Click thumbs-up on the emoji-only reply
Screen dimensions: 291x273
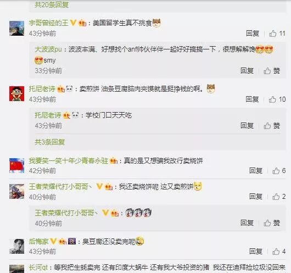coord(272,223)
